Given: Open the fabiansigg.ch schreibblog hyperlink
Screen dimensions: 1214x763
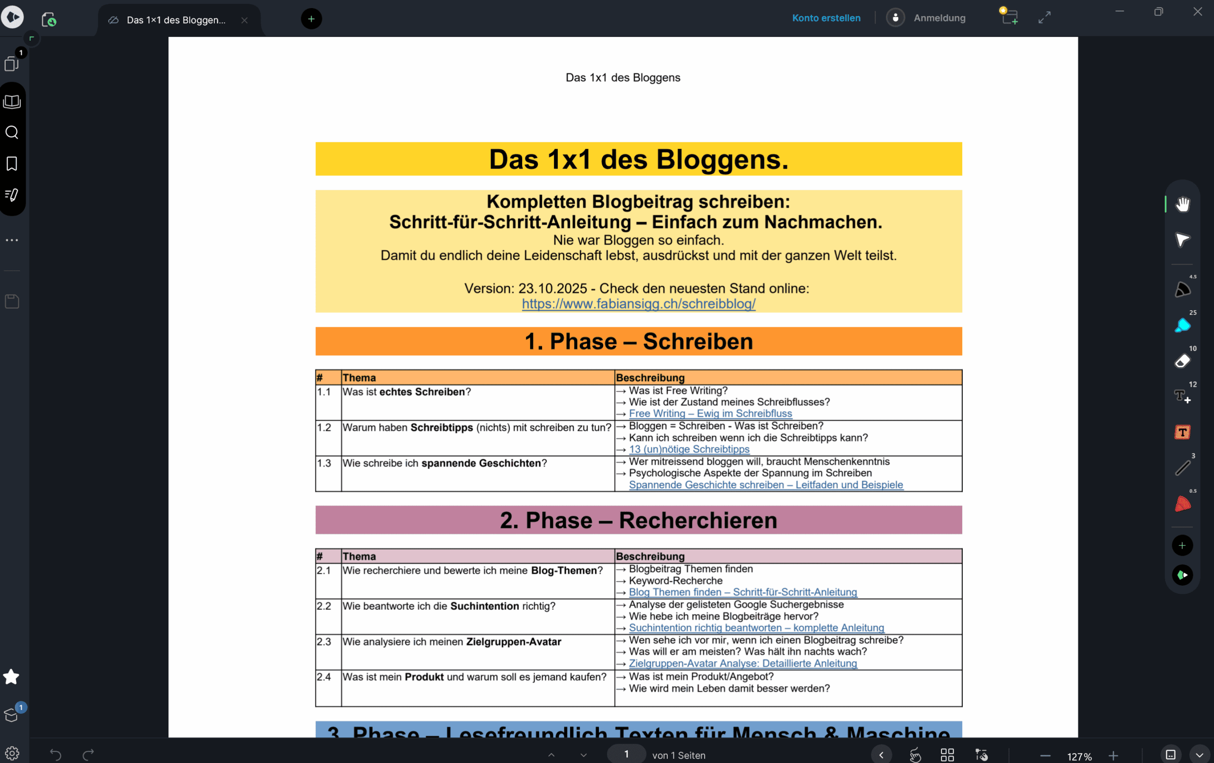Looking at the screenshot, I should pyautogui.click(x=638, y=303).
